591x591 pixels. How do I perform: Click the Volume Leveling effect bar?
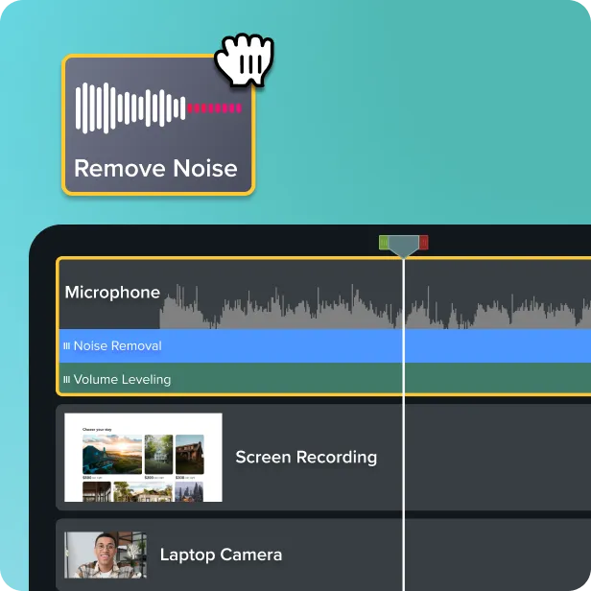tap(325, 379)
